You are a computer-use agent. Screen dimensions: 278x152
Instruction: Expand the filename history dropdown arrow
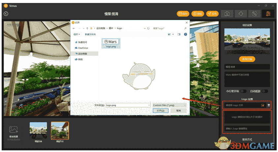(x=149, y=105)
